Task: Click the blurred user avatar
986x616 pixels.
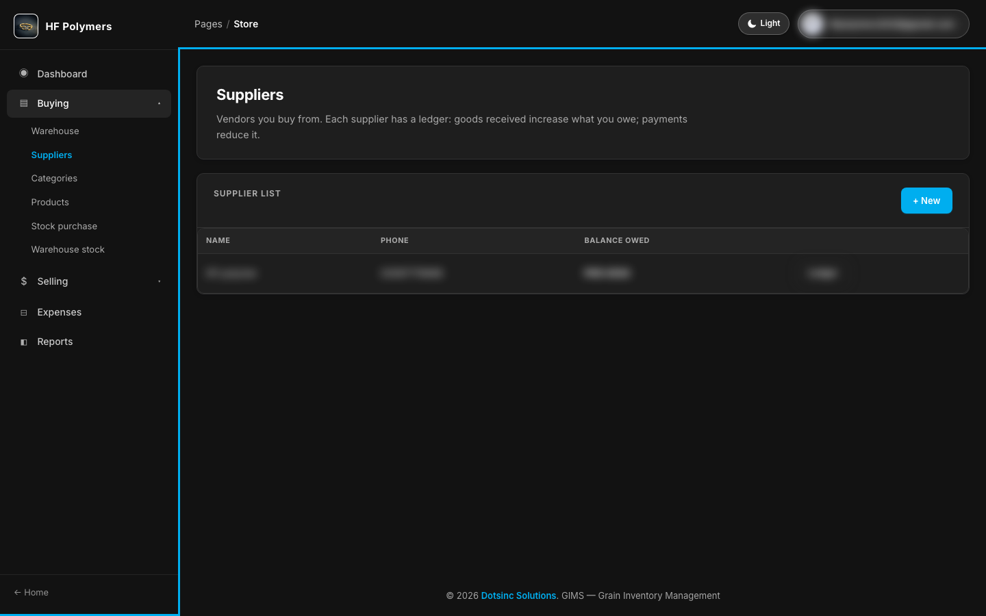Action: 813,24
